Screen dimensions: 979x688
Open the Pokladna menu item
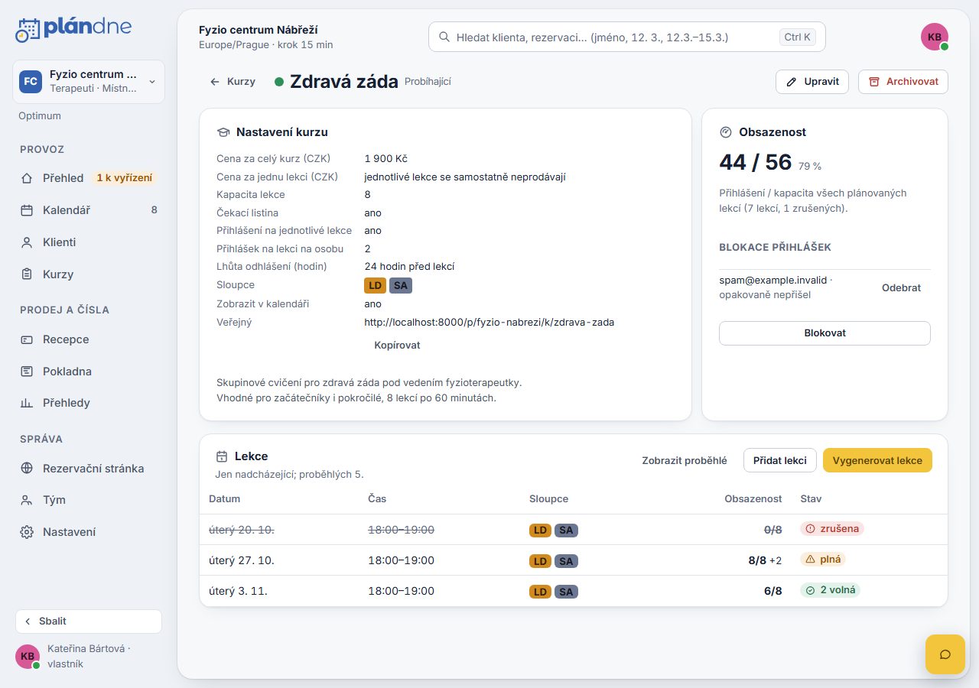[89, 372]
